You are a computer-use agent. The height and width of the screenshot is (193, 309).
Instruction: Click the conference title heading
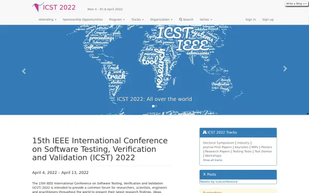point(100,149)
